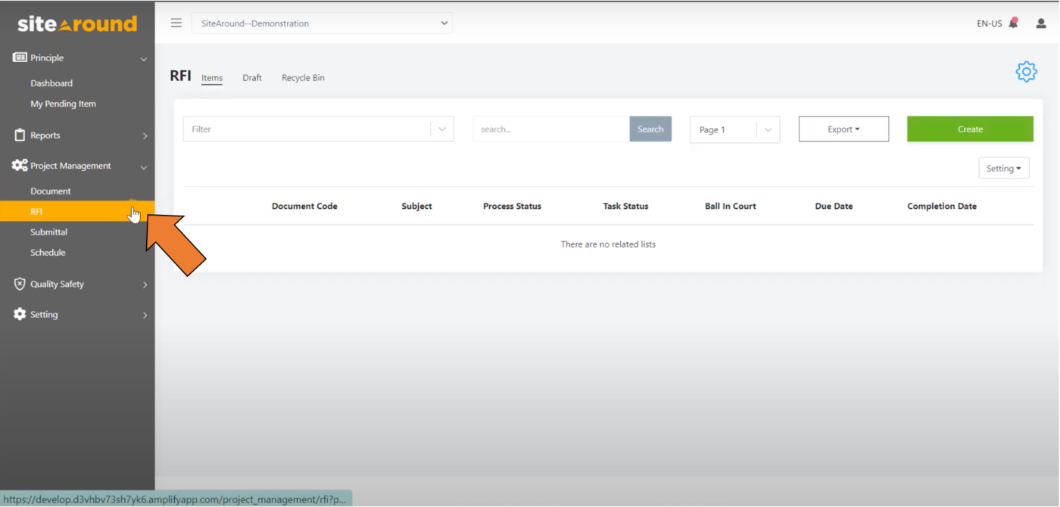Open the Filter dropdown

coord(318,129)
